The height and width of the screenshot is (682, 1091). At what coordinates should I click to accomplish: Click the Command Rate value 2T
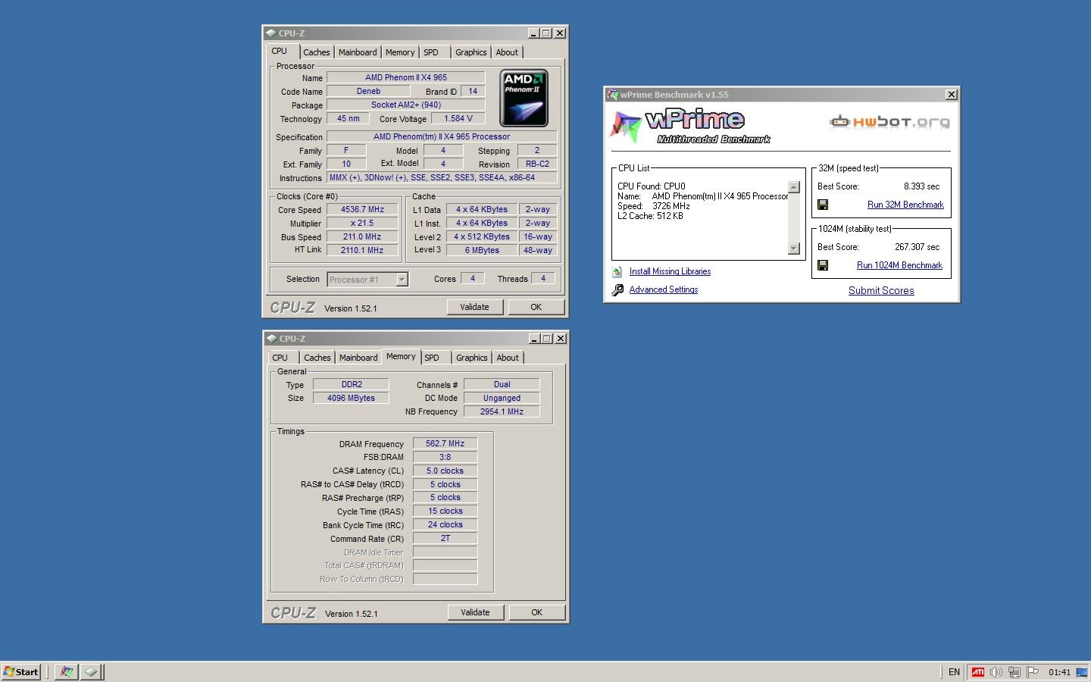coord(445,538)
